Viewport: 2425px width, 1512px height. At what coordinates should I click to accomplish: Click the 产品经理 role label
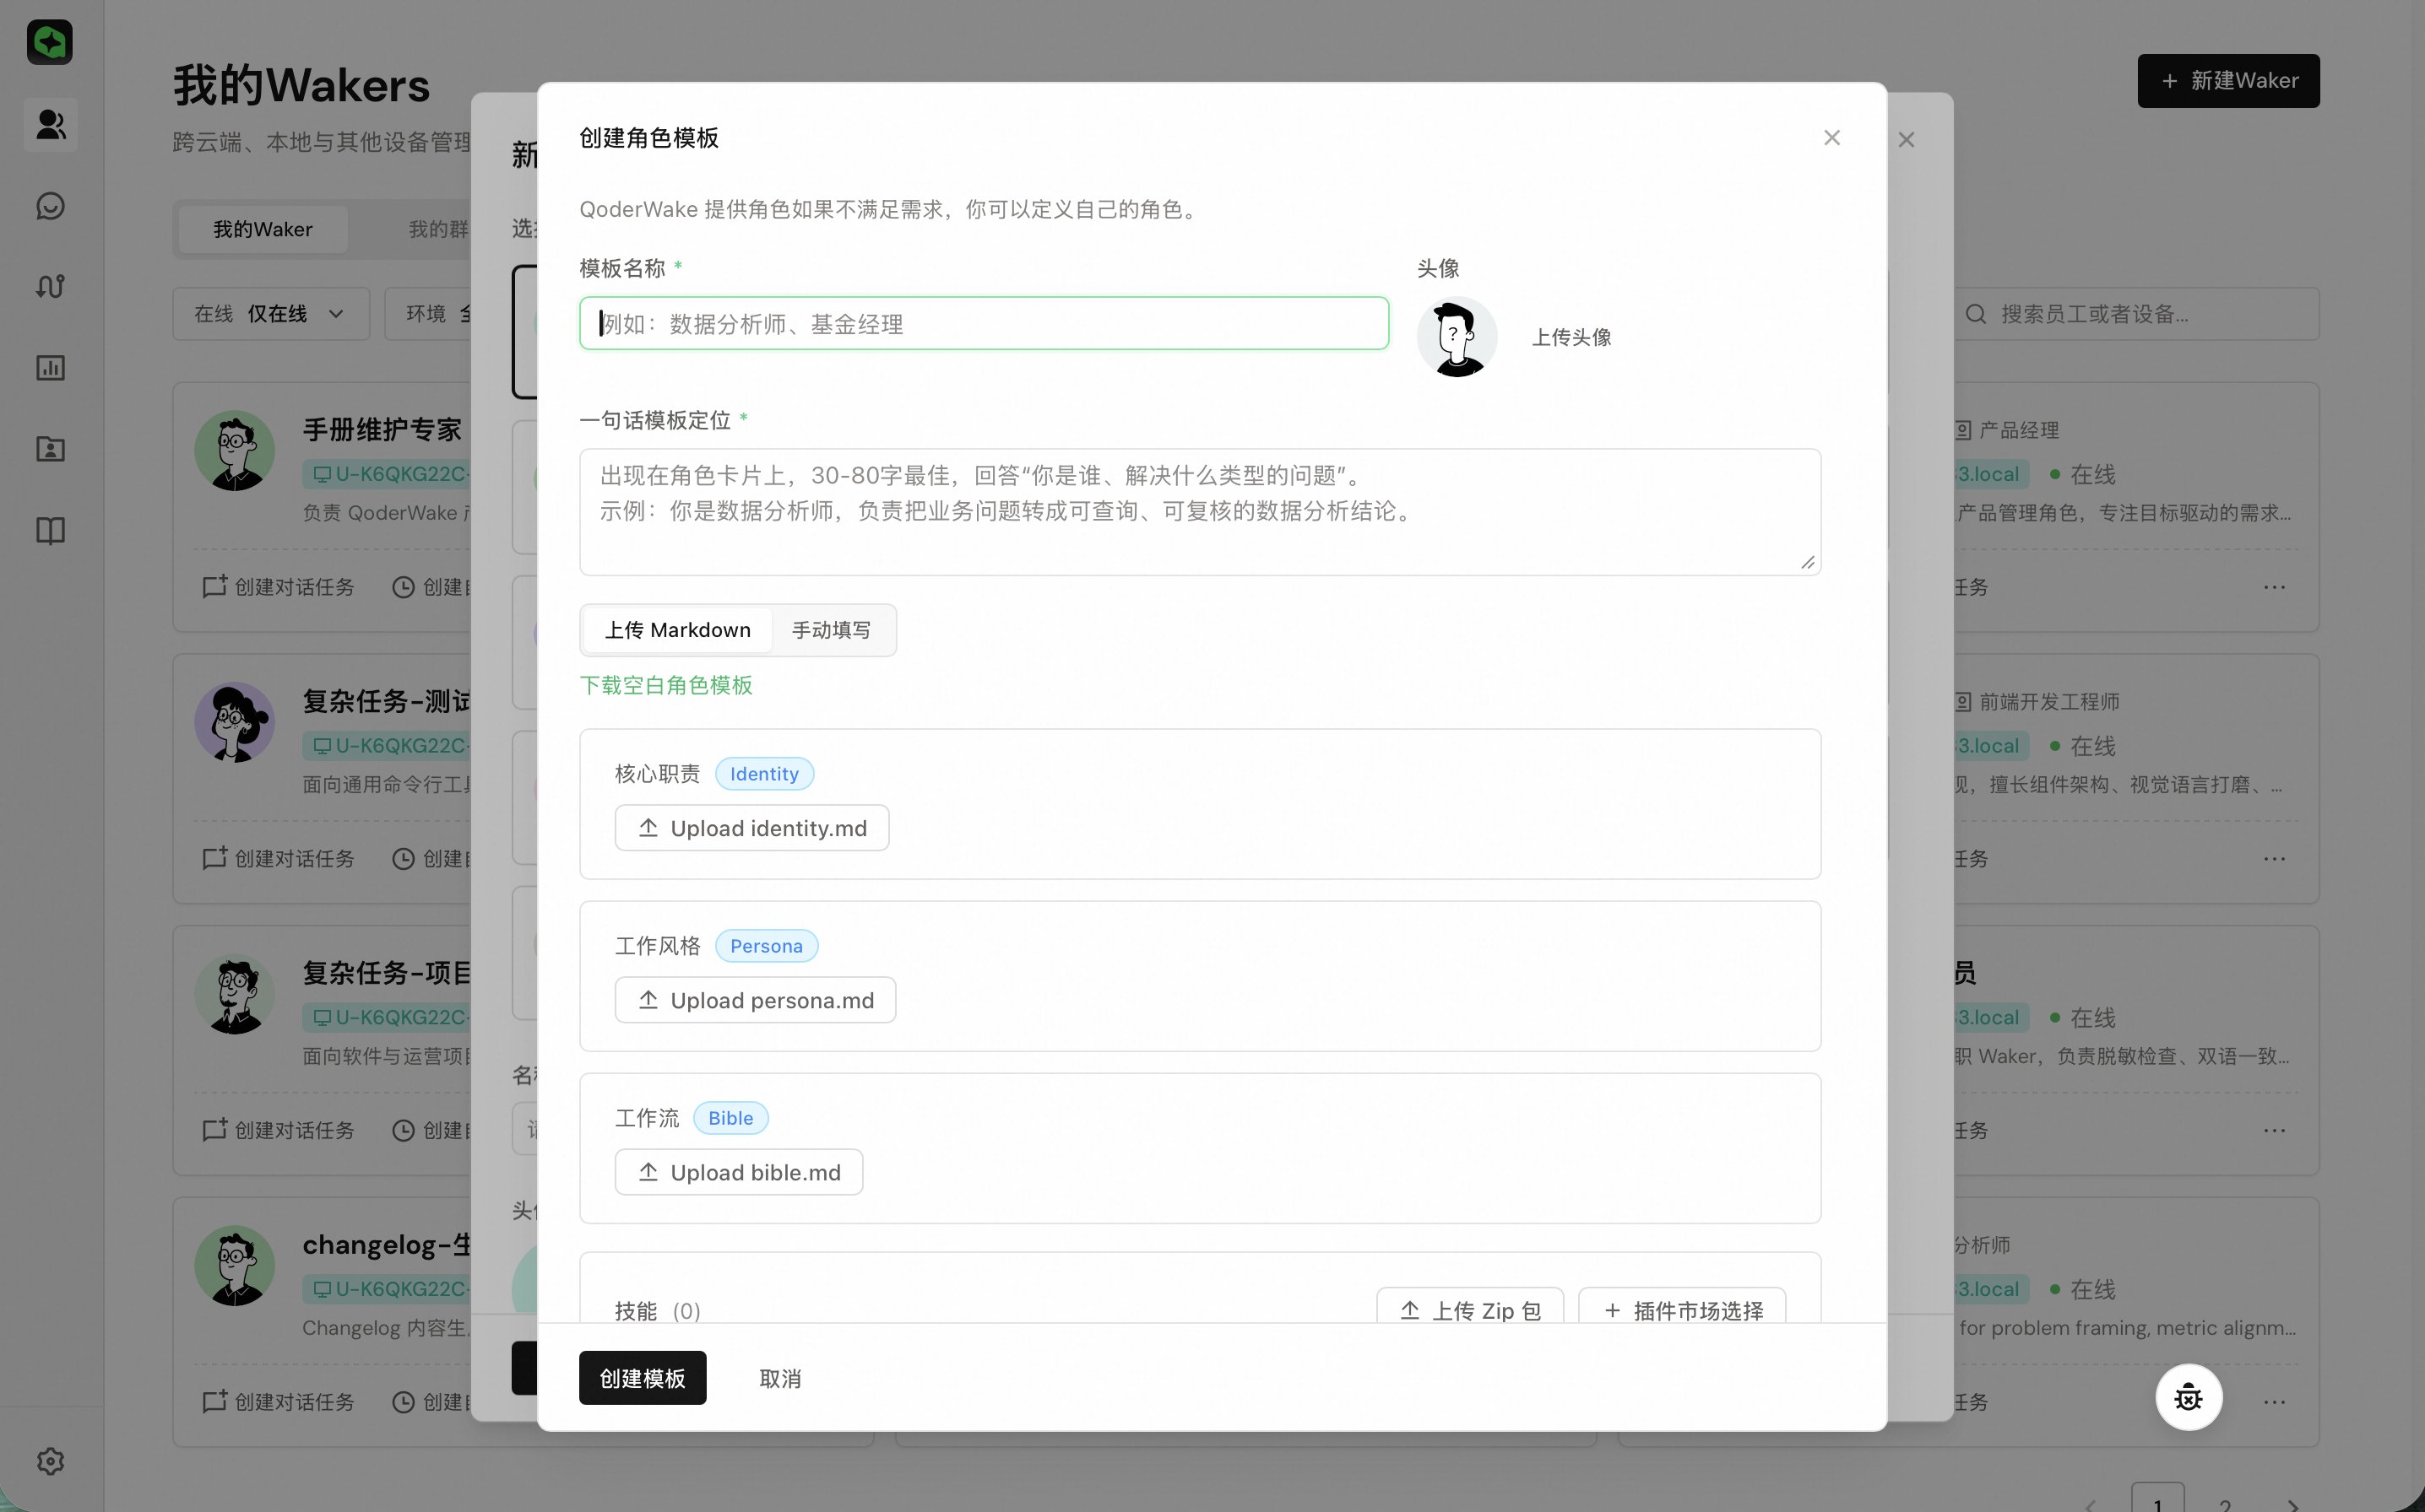pyautogui.click(x=2019, y=431)
